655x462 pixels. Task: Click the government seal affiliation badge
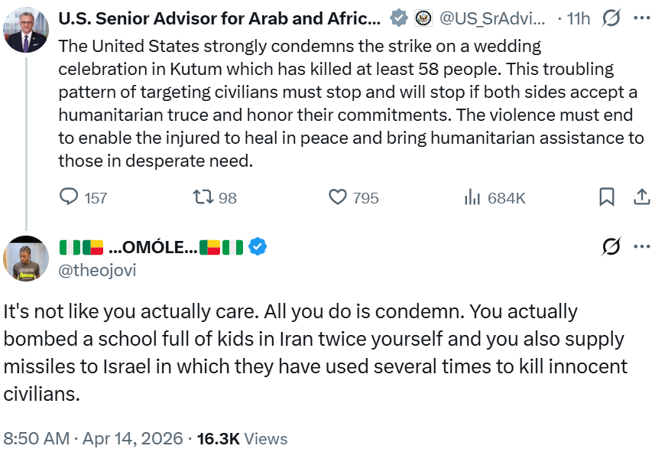point(423,17)
